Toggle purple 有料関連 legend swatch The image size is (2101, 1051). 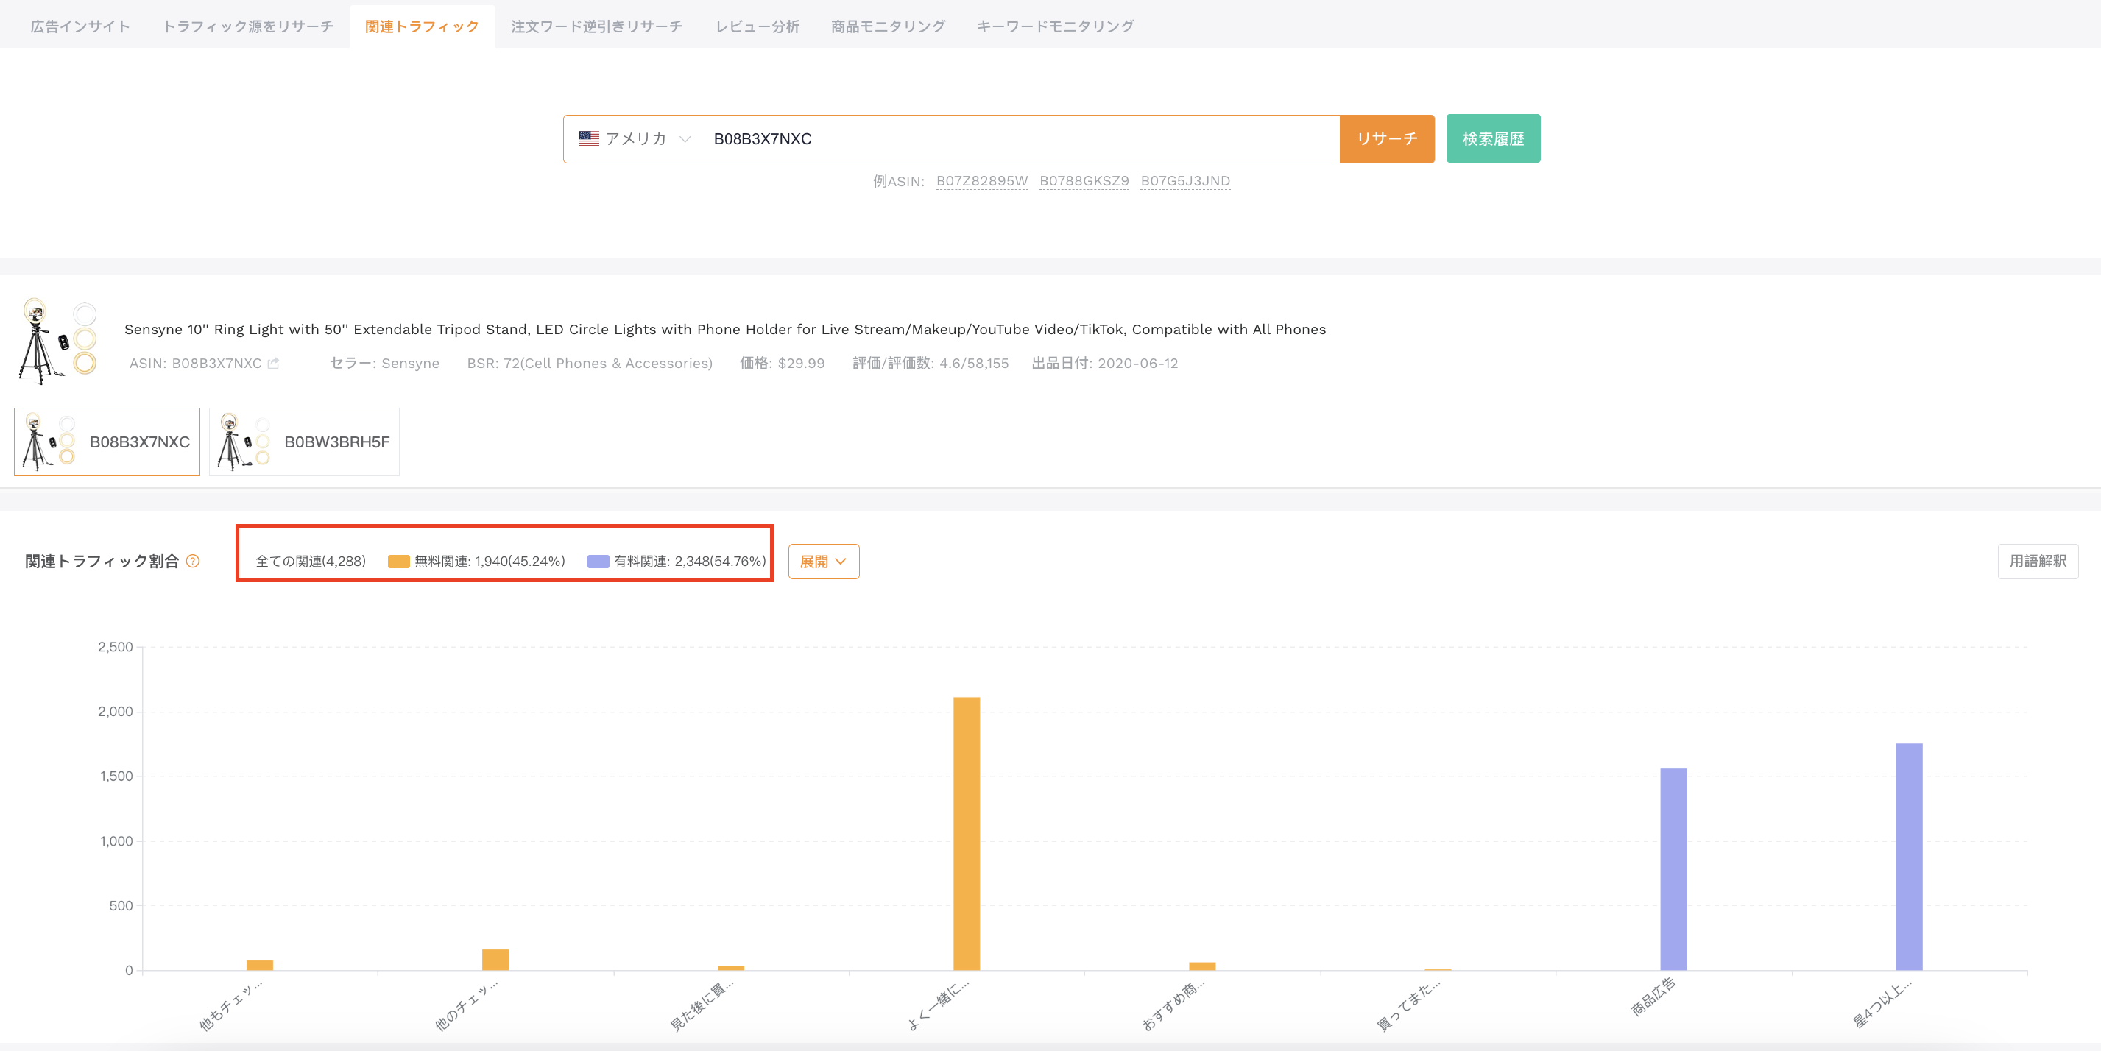click(x=598, y=561)
